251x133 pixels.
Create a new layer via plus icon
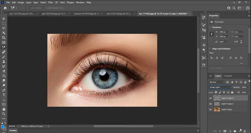240,131
